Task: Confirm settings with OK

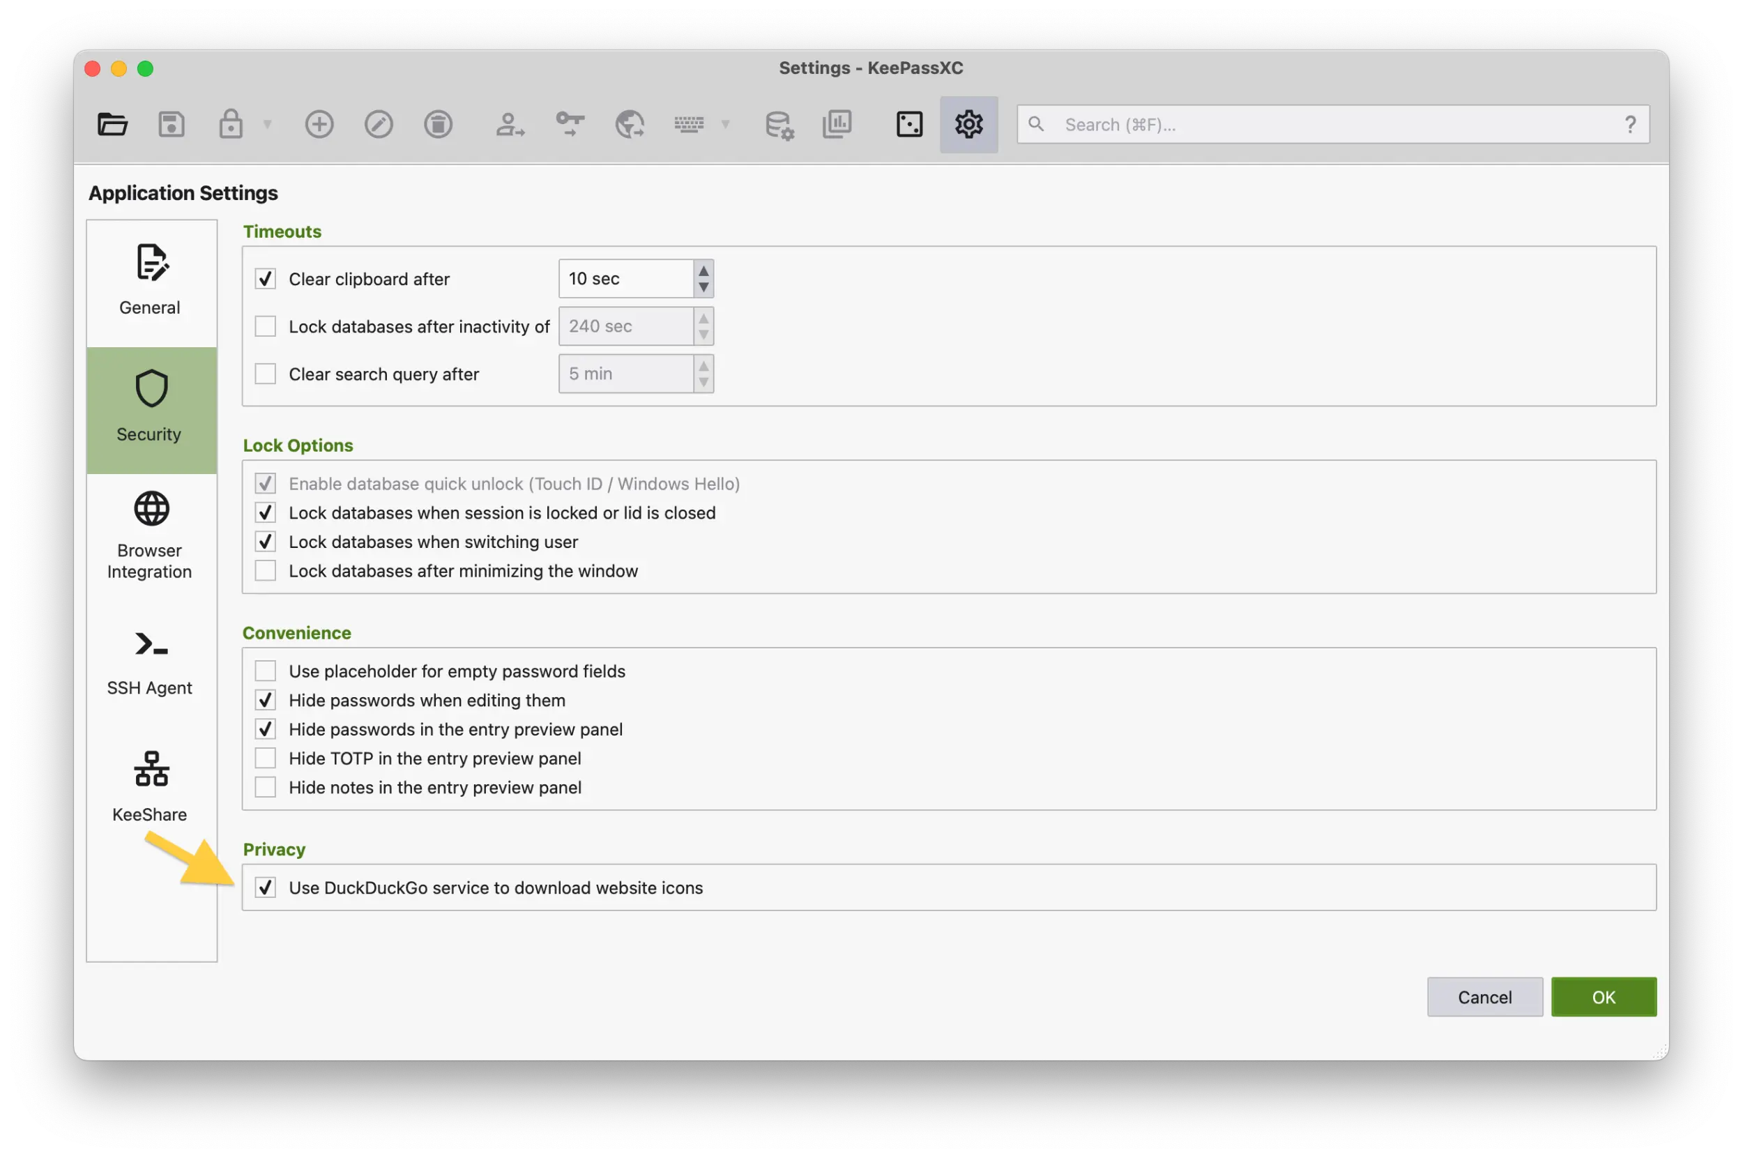Action: pyautogui.click(x=1603, y=996)
